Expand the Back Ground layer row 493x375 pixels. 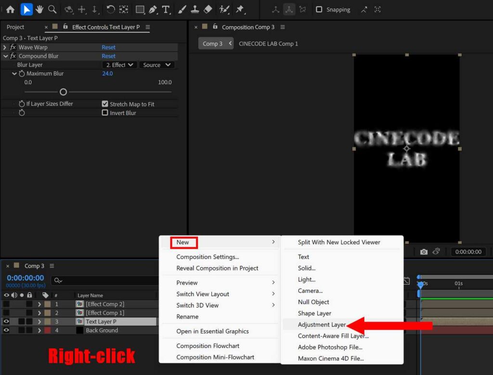click(x=39, y=331)
